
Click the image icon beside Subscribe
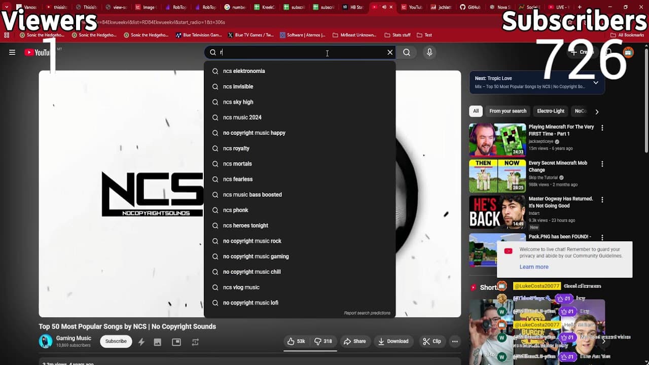[x=158, y=342]
